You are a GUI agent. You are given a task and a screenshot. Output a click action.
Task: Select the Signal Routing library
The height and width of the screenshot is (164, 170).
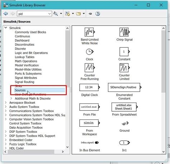[24, 82]
